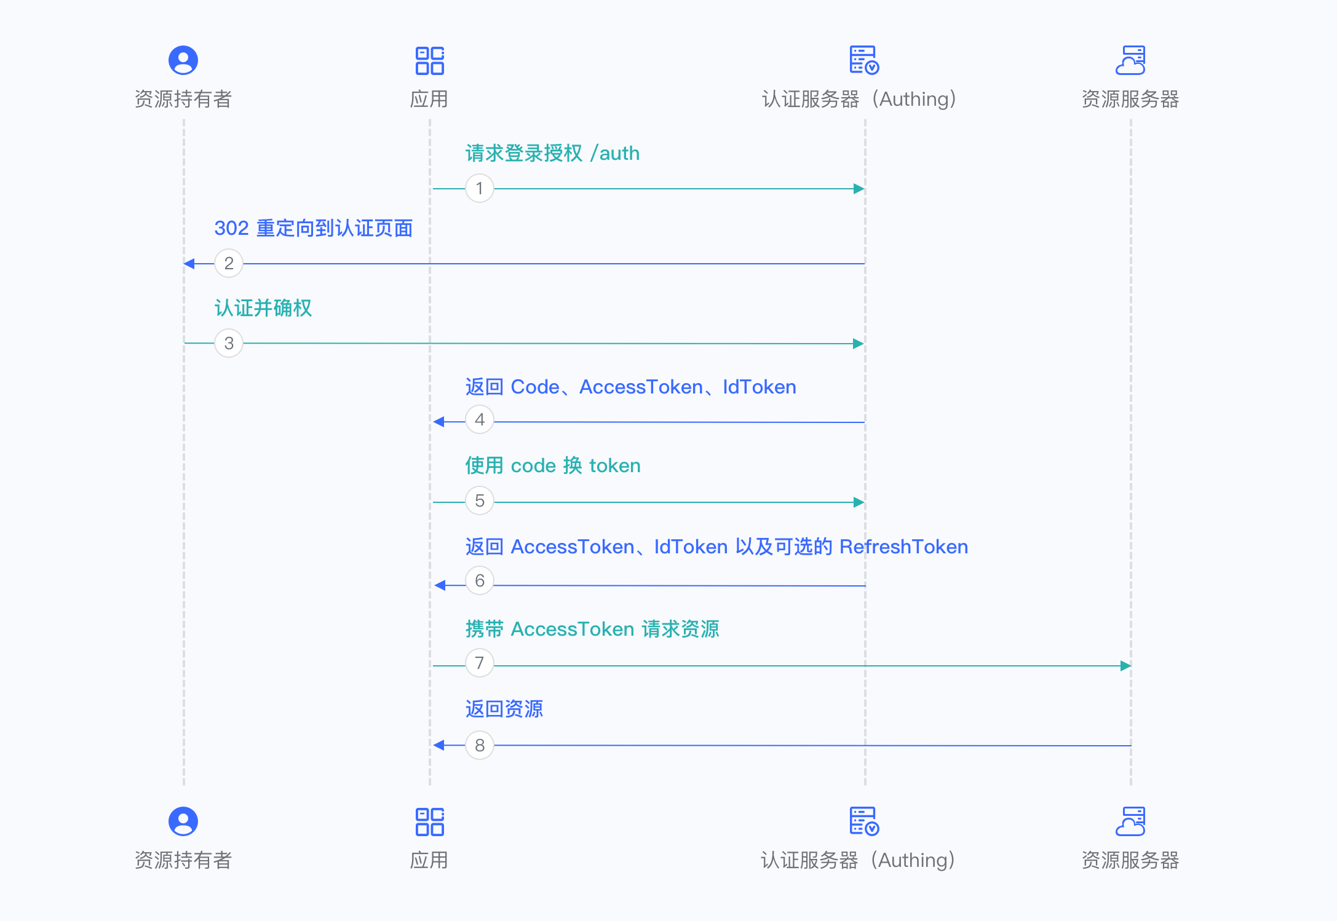Click step number 2 circle
The image size is (1337, 921).
click(x=229, y=263)
